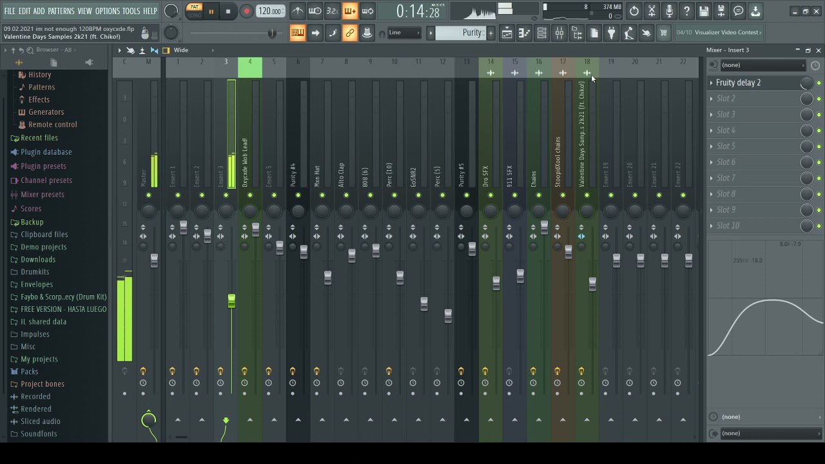Toggle Slot 10 enable LED

pyautogui.click(x=819, y=226)
